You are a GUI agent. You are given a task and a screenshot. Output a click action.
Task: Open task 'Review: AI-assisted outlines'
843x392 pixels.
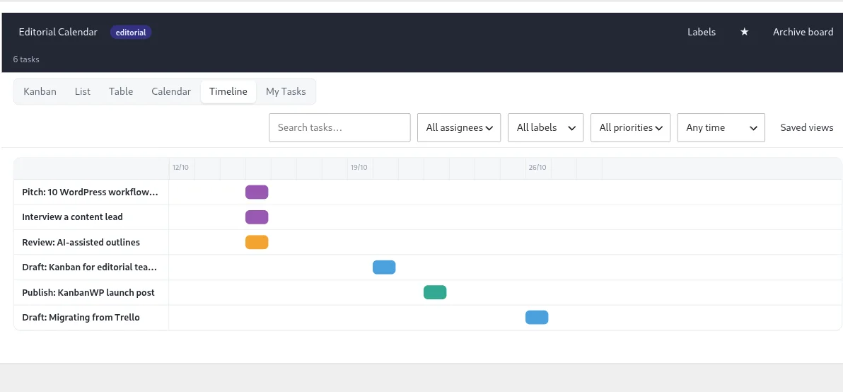pyautogui.click(x=81, y=242)
